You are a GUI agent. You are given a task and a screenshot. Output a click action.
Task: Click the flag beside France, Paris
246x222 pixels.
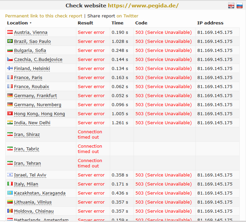[x=10, y=77]
